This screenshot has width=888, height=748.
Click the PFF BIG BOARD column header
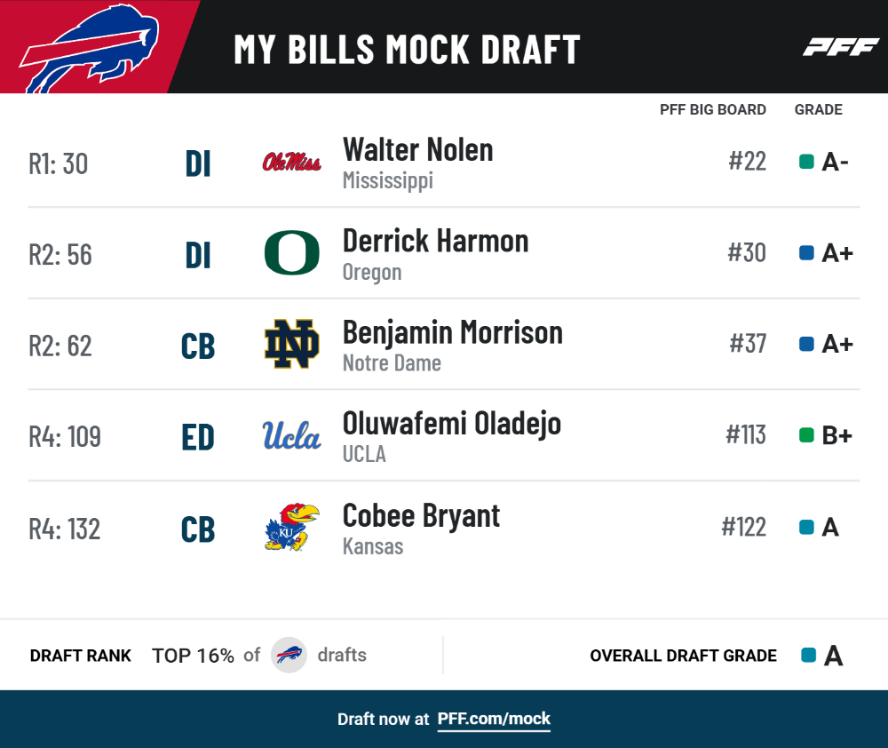[712, 109]
